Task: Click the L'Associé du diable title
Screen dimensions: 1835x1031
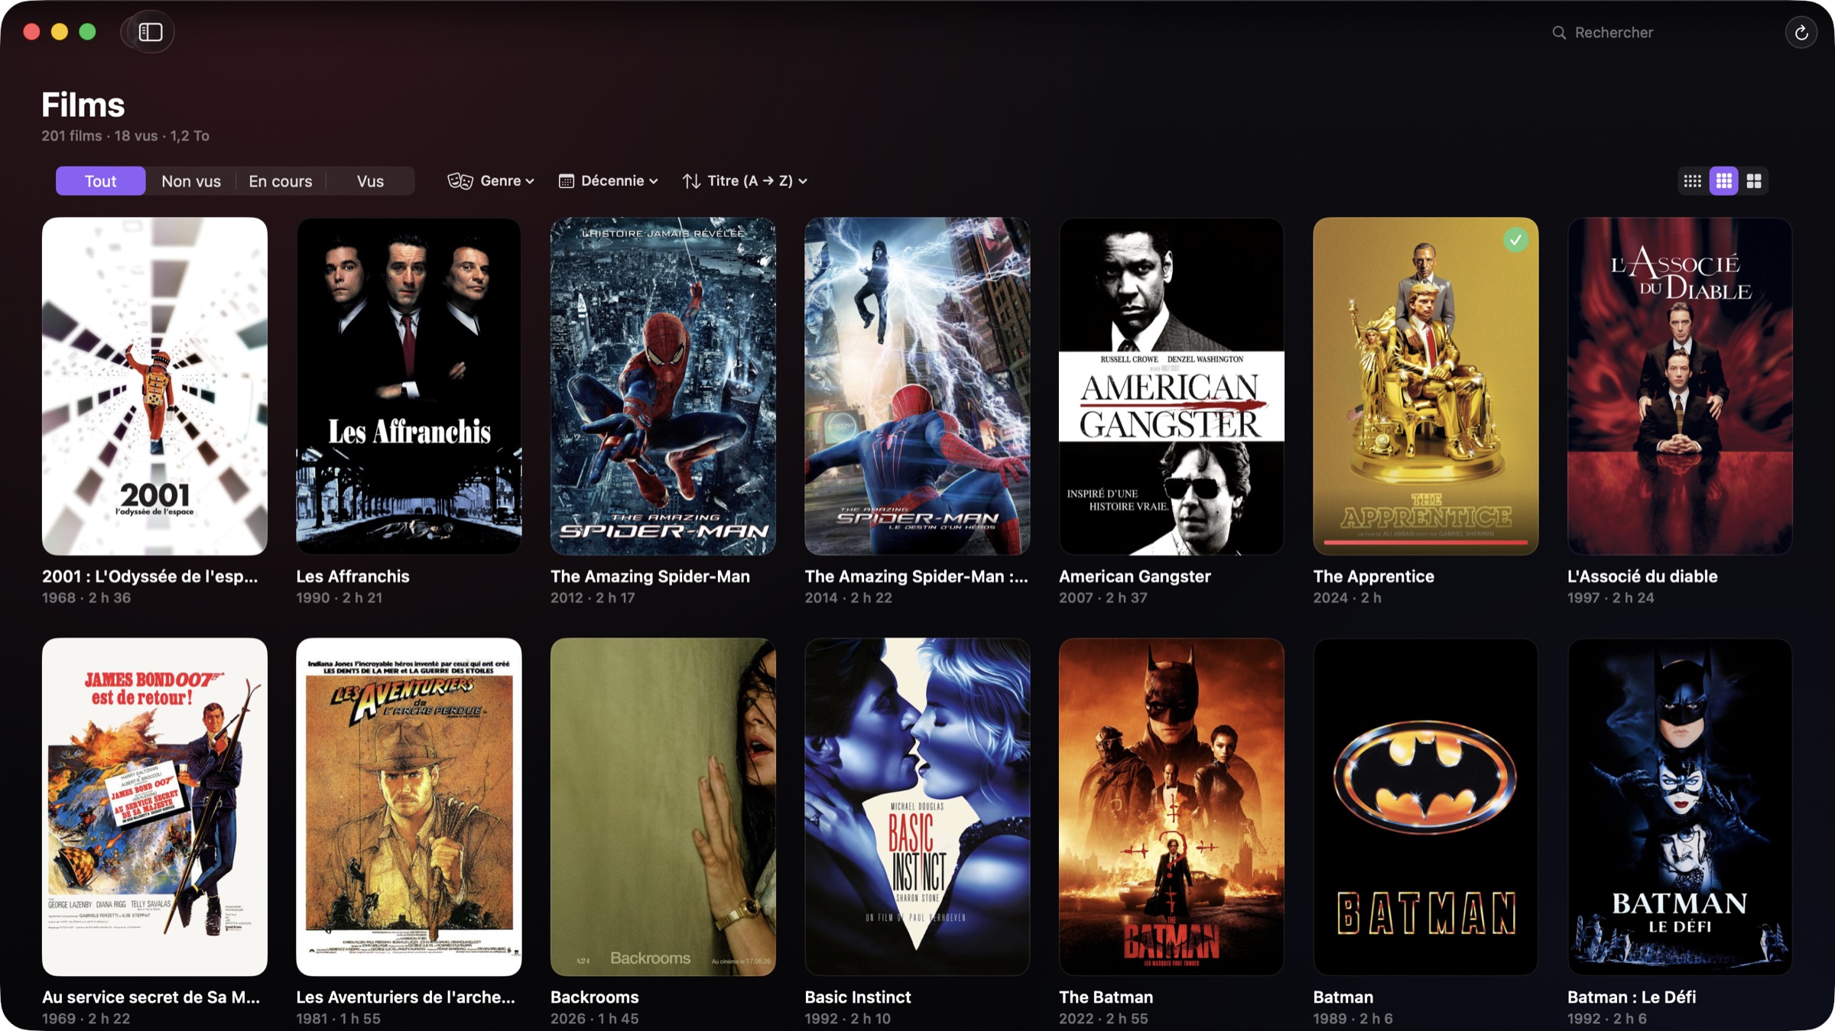Action: click(1642, 576)
